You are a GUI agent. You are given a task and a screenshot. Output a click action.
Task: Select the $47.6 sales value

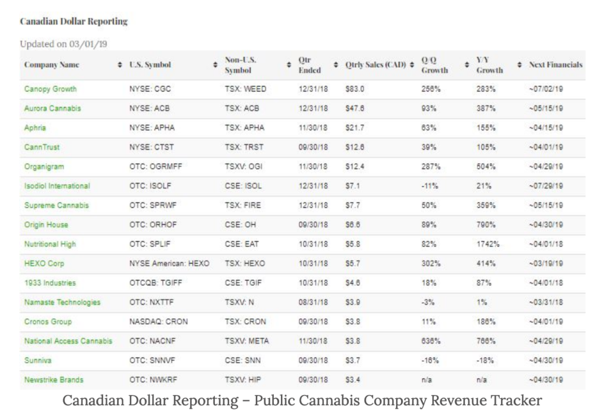pyautogui.click(x=354, y=108)
